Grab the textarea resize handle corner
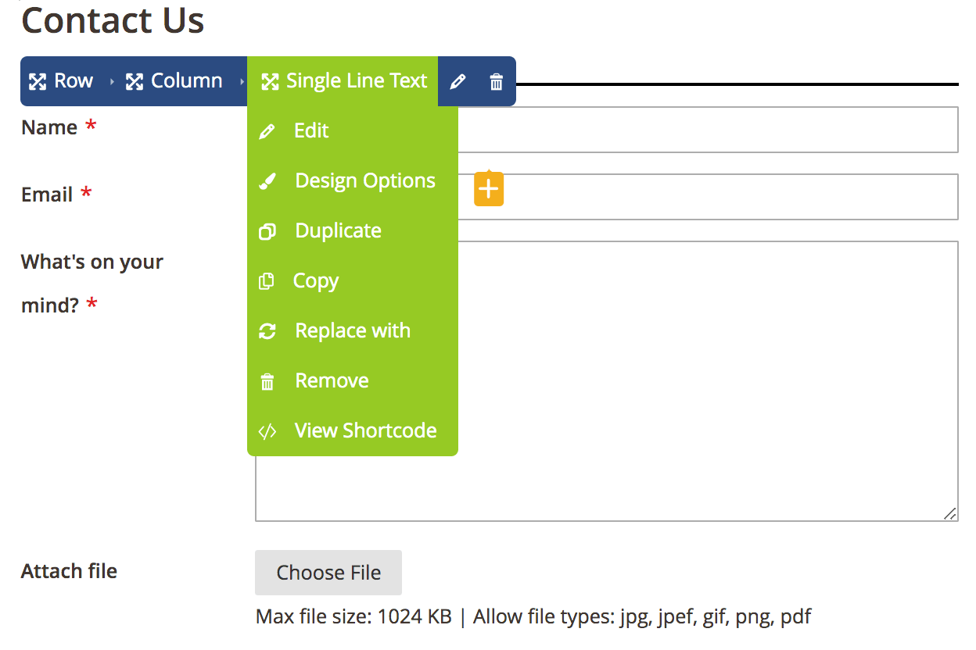Image resolution: width=976 pixels, height=650 pixels. (950, 513)
